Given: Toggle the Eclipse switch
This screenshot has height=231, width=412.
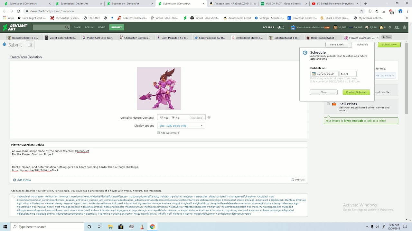Looking at the screenshot, I should coord(281,27).
